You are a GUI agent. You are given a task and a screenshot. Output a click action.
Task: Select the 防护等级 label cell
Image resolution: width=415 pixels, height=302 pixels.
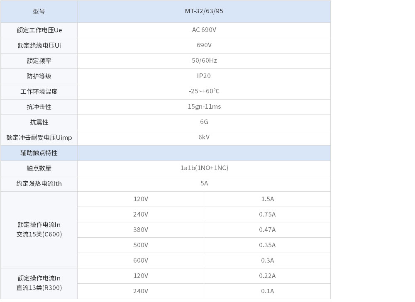tap(39, 76)
